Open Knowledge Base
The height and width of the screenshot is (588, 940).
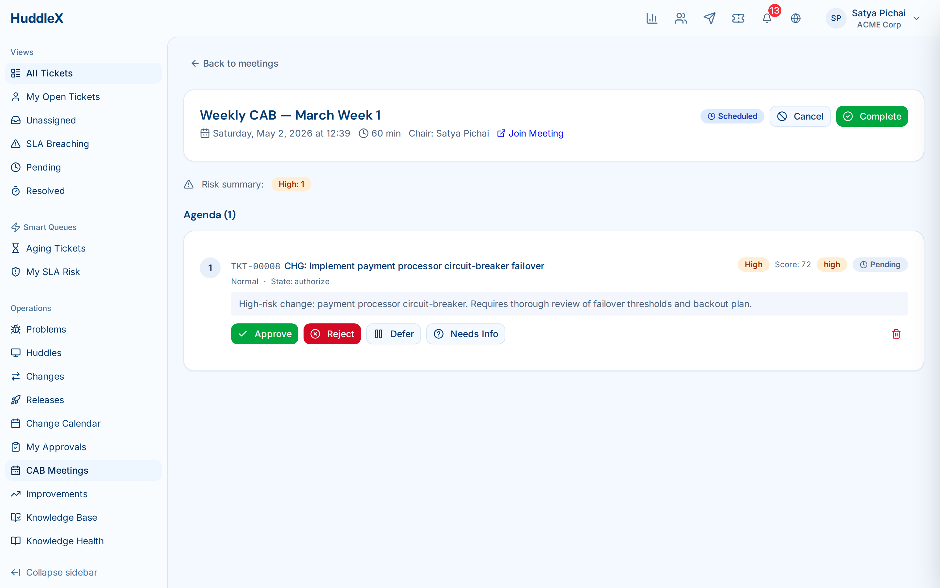click(84, 518)
